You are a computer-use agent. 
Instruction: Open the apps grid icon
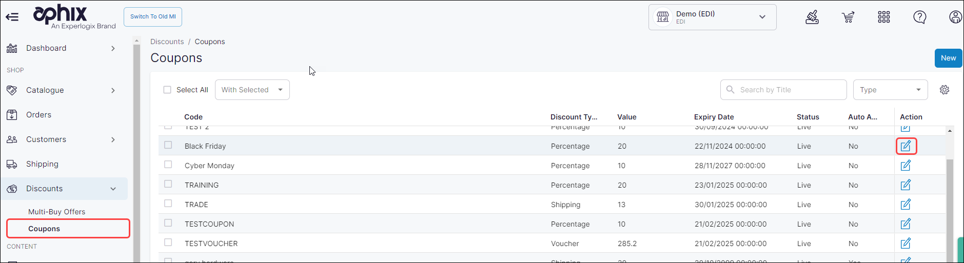coord(883,17)
